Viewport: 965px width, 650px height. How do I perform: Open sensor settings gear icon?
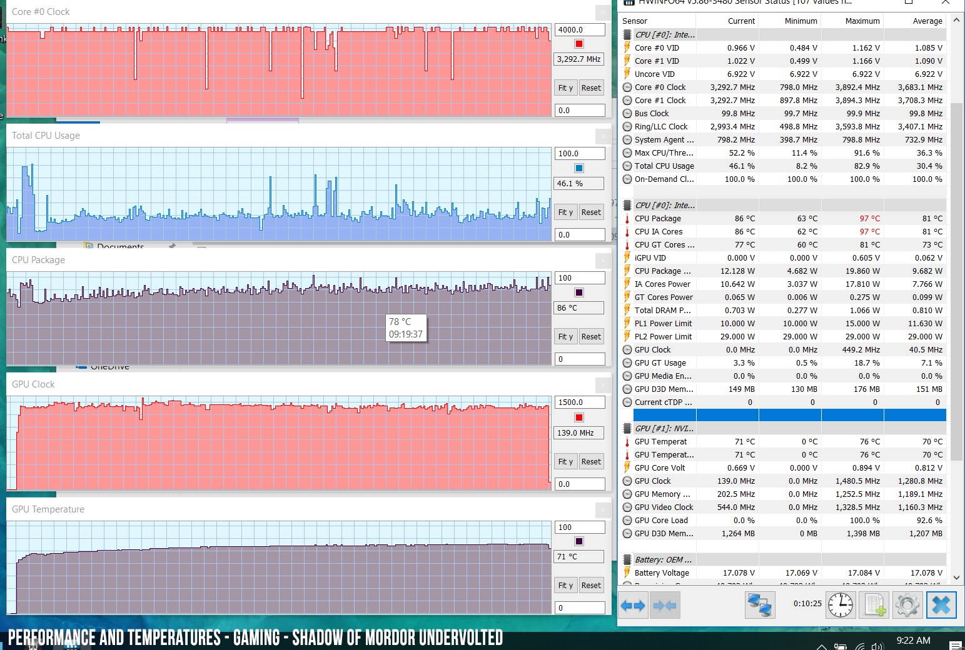coord(907,605)
